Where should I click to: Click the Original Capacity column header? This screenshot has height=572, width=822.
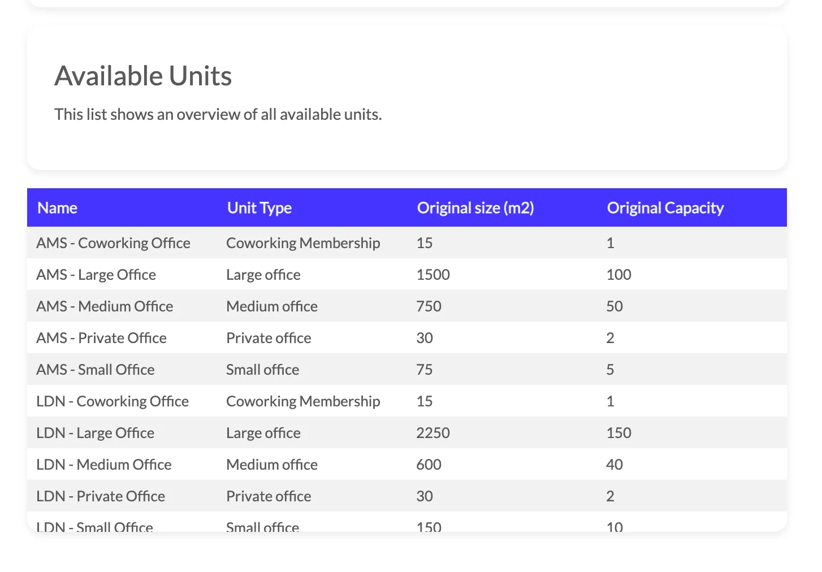[665, 208]
